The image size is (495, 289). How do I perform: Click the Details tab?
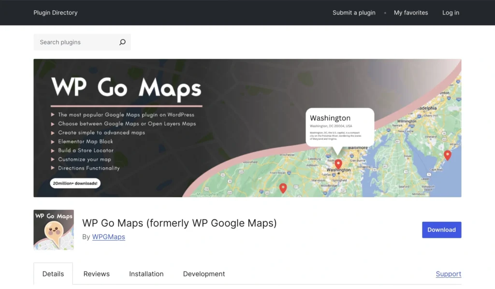click(x=53, y=274)
